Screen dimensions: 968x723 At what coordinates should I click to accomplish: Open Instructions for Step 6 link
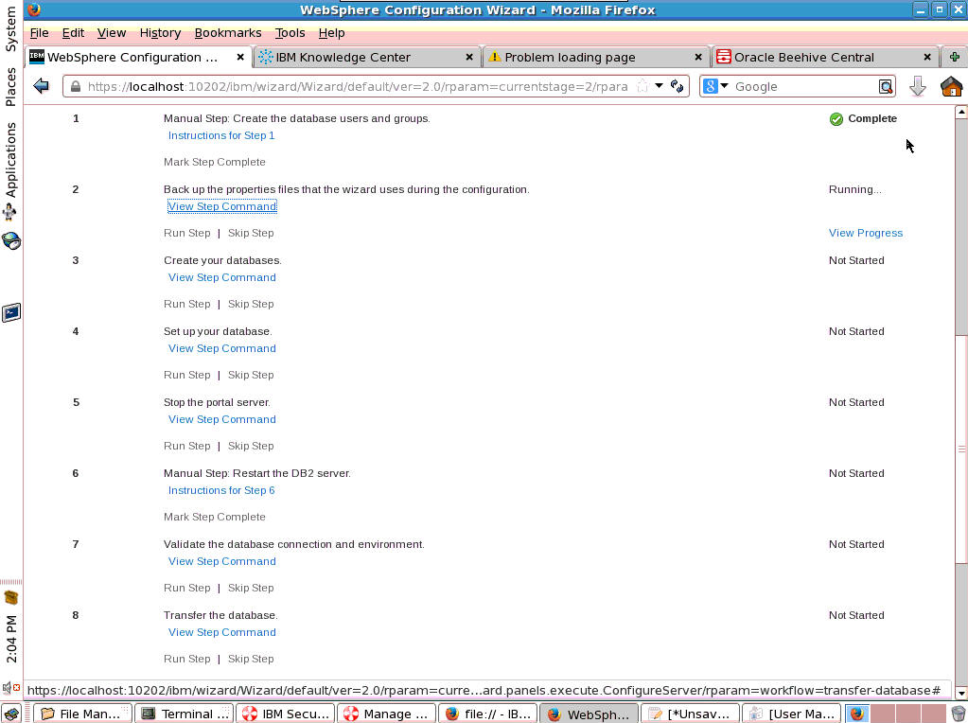pyautogui.click(x=221, y=490)
